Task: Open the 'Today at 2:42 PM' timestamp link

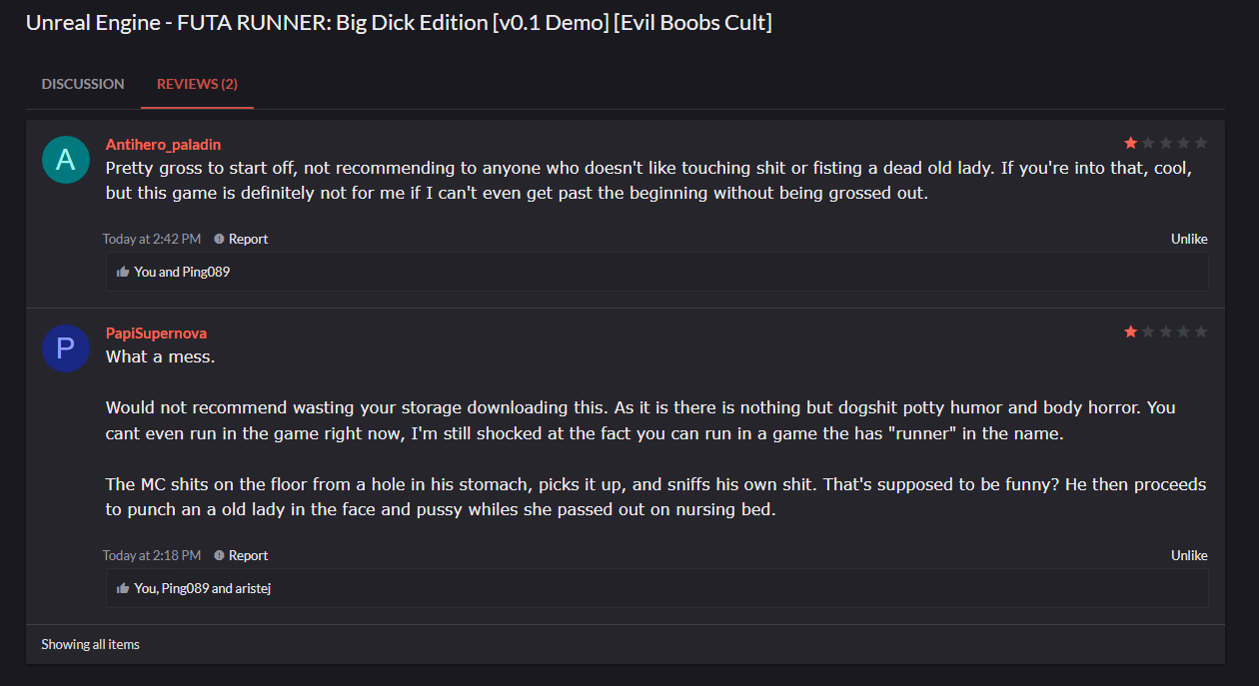Action: point(152,240)
